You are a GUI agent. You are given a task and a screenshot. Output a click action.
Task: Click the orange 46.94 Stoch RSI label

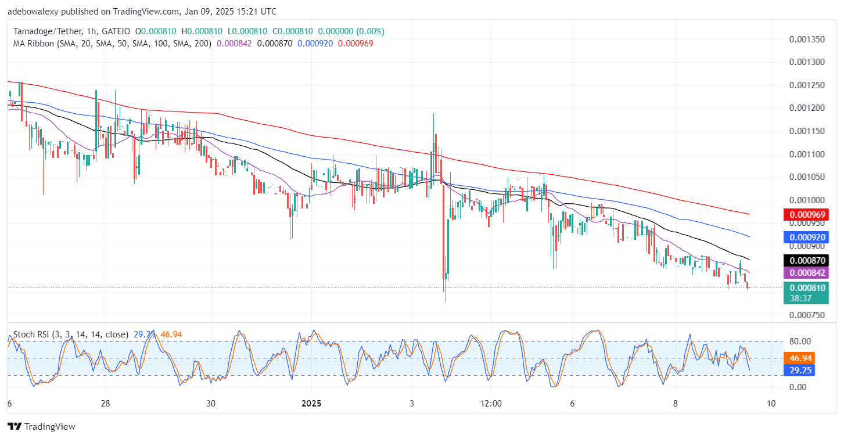(800, 358)
